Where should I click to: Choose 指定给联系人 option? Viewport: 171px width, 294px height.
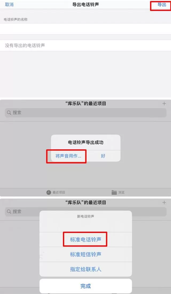(86, 269)
